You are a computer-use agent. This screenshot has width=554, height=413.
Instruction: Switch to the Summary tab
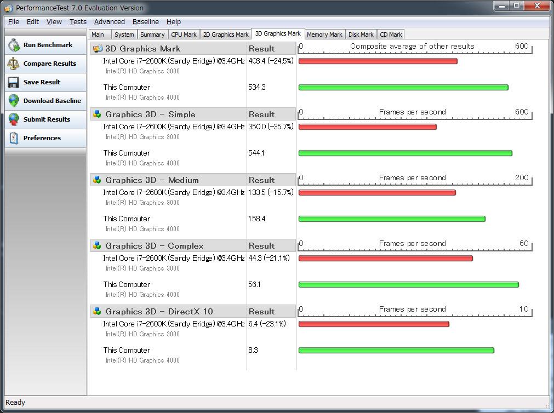[152, 35]
